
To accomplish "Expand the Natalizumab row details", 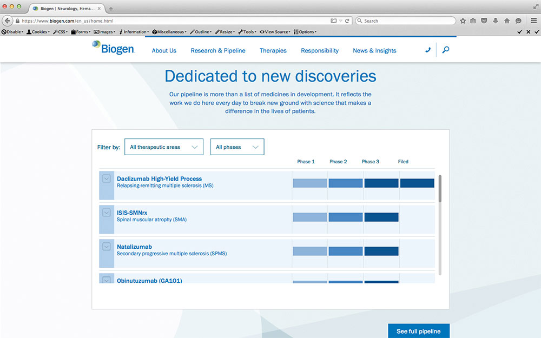I will (107, 247).
